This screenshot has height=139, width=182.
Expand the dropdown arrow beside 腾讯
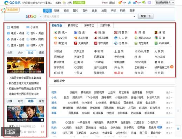pos(66,33)
